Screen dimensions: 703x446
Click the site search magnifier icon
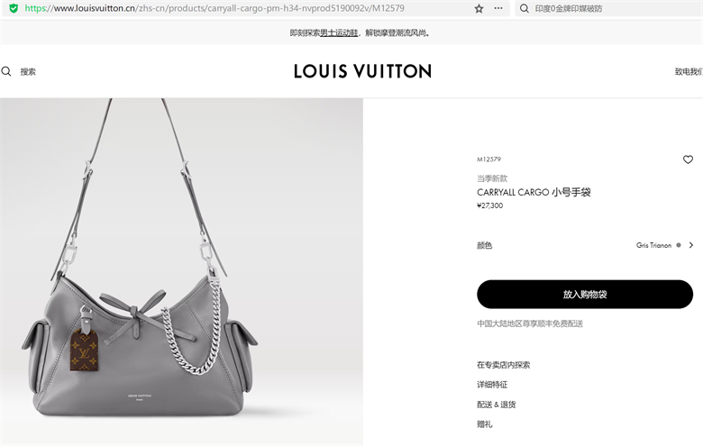click(x=6, y=71)
